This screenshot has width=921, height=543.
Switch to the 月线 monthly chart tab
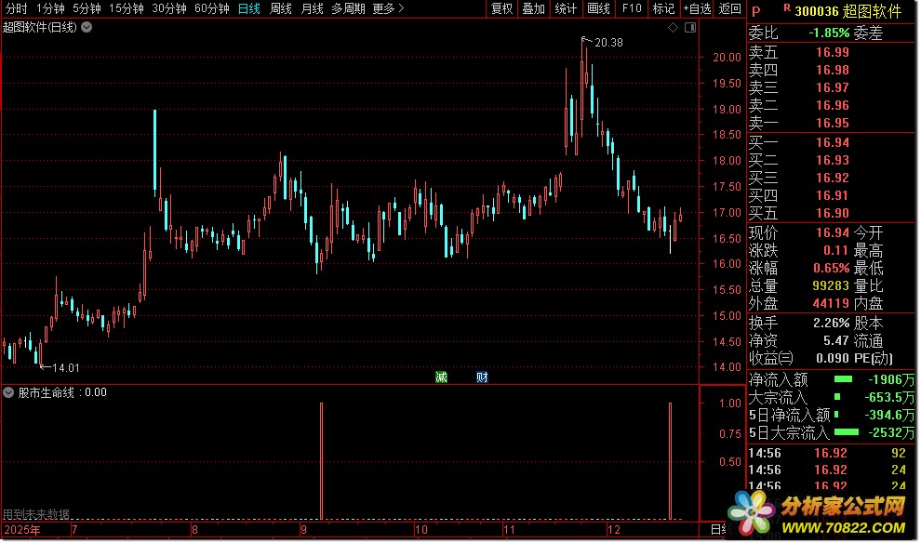coord(312,8)
